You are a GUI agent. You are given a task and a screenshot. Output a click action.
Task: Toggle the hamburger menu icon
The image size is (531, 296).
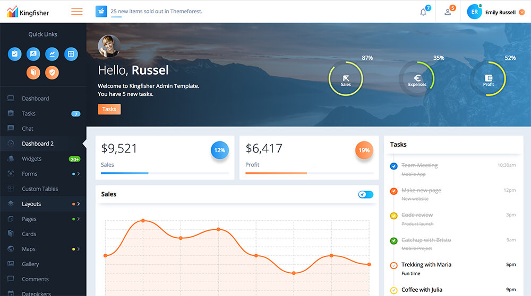tap(77, 11)
